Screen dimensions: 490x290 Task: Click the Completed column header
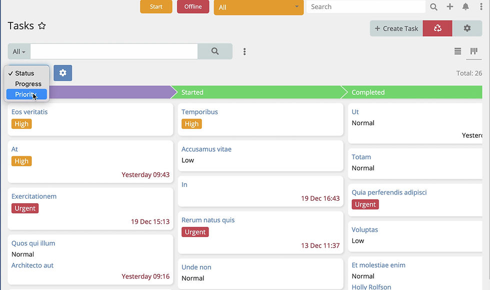[412, 92]
